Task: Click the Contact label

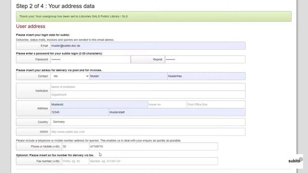Action: point(33,76)
